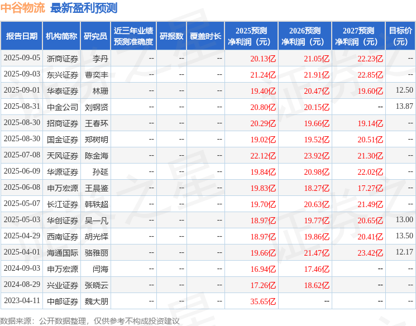Select the 研究员 column header

coord(95,36)
